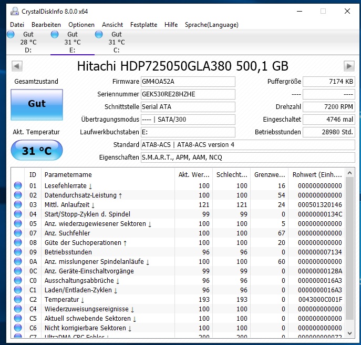Open the Hilfe menu
This screenshot has width=361, height=345.
pos(171,25)
